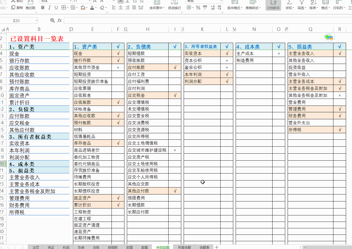Toggle underline formatting
Screen dimensions: 352x249
coord(57,7)
